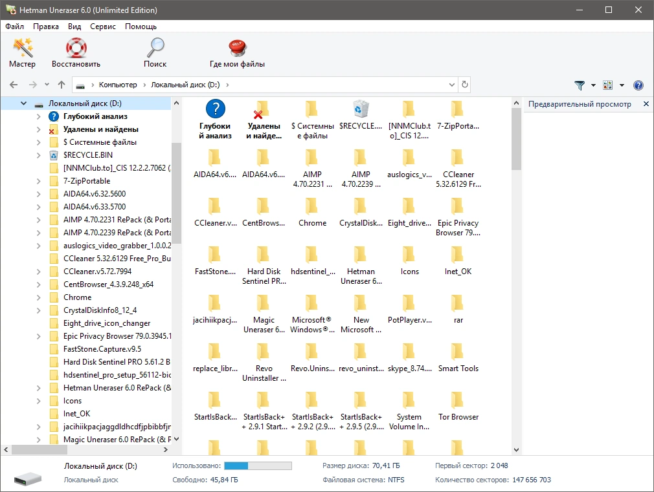This screenshot has height=492, width=654.
Task: Click Компьютер in the address breadcrumb
Action: click(x=118, y=85)
